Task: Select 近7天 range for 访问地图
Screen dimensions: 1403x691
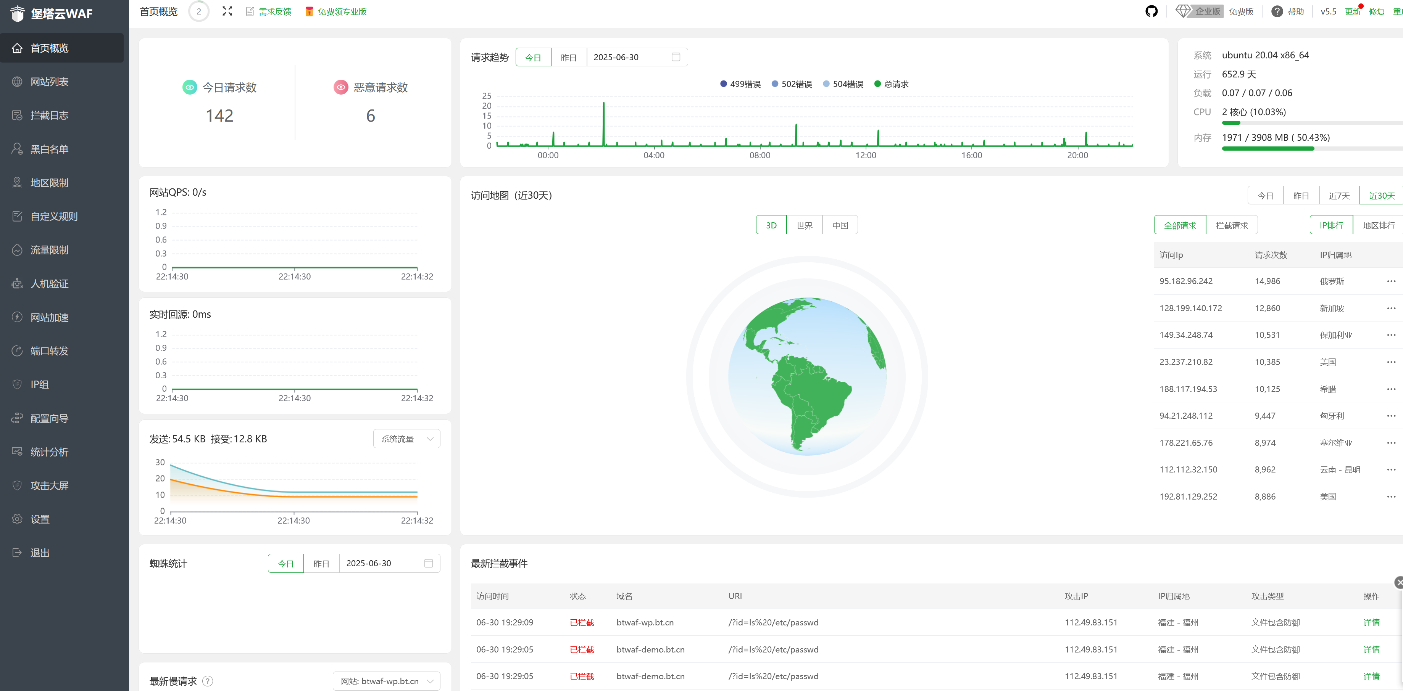Action: (x=1339, y=196)
